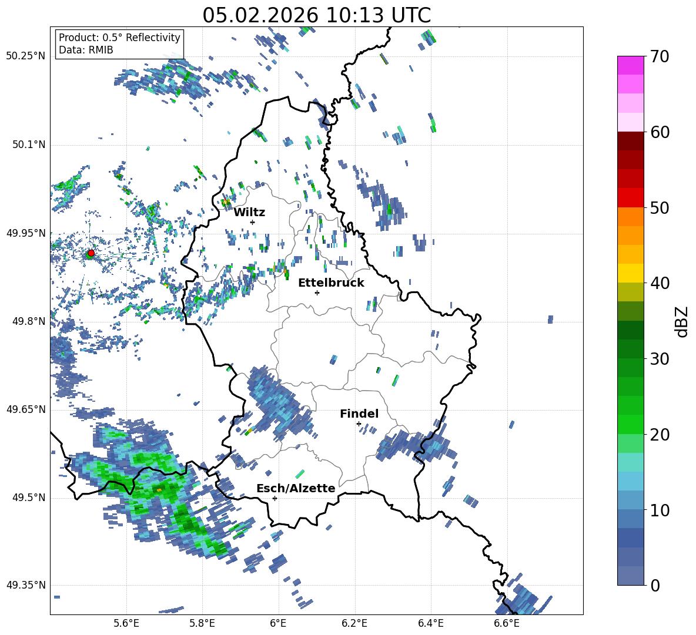The image size is (696, 635).
Task: Click the Product: 0.5° Reflectivity text
Action: [119, 38]
